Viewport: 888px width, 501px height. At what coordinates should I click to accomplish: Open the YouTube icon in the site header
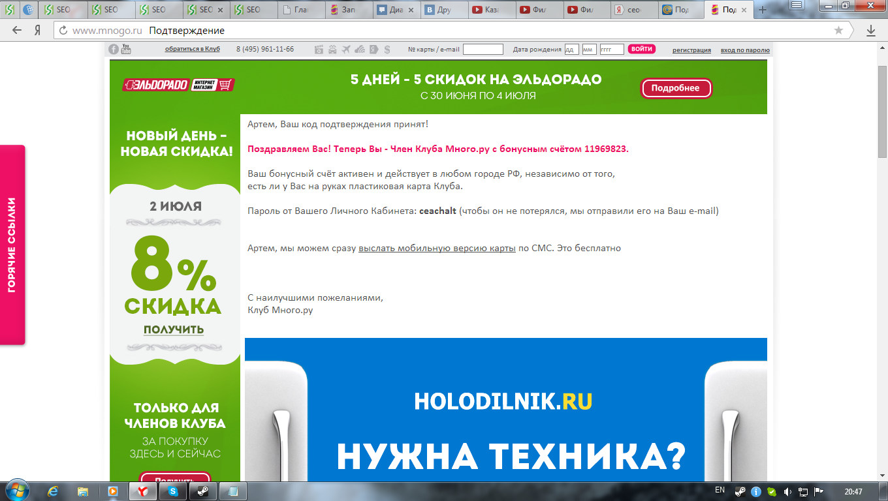[127, 49]
